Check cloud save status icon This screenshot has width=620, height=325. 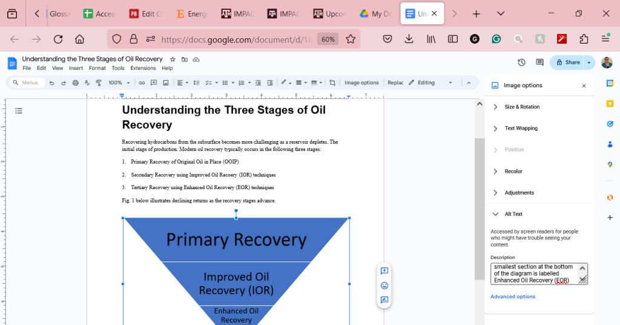(196, 59)
